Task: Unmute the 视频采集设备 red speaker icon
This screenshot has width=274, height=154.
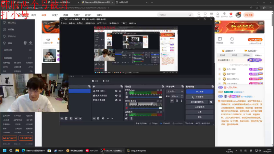Action: (127, 108)
